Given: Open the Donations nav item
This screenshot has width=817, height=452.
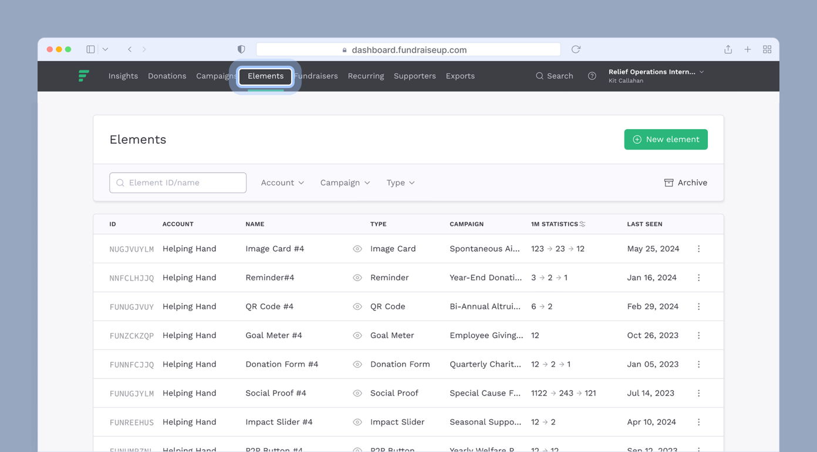Looking at the screenshot, I should click(x=167, y=76).
